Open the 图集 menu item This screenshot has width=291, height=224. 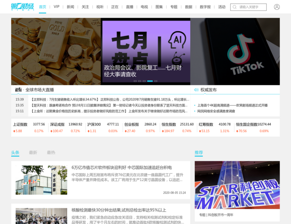[159, 7]
